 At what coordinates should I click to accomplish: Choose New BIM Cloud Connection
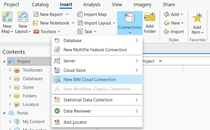click(x=97, y=79)
